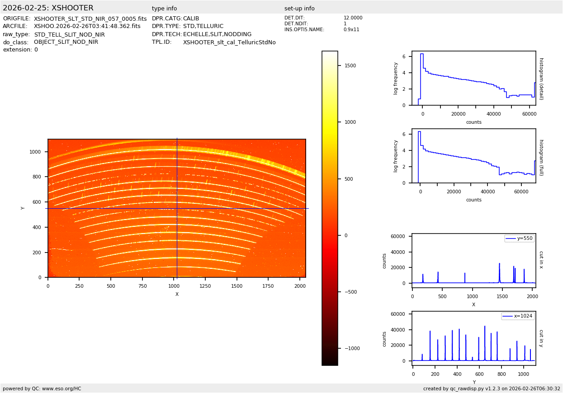
Task: Select the do_class value OBJECT_SLIT_NOD_NIR
Action: click(x=66, y=42)
